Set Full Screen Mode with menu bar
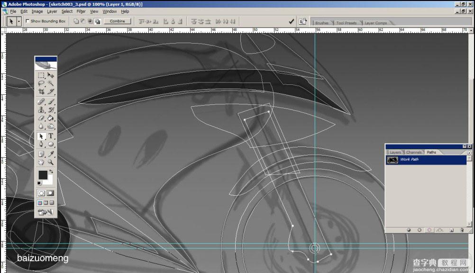 (x=46, y=203)
